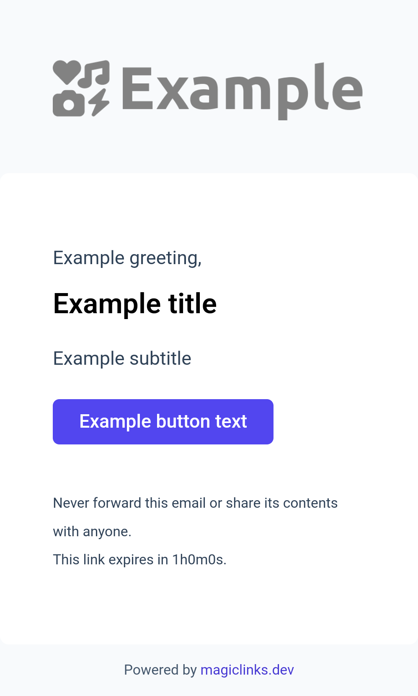Image resolution: width=418 pixels, height=696 pixels.
Task: Click the word title in heading
Action: point(193,304)
